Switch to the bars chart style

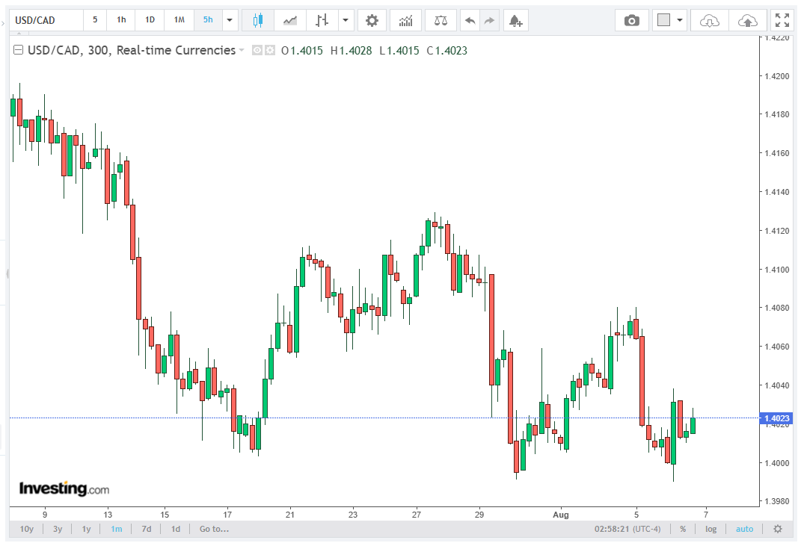point(322,20)
